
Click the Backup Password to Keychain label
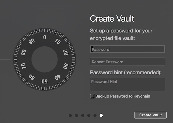pos(123,96)
